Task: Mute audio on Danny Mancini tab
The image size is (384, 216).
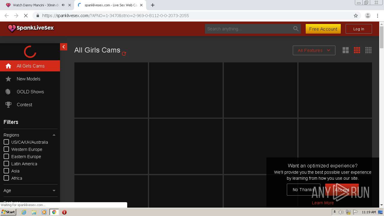Action: click(x=63, y=5)
